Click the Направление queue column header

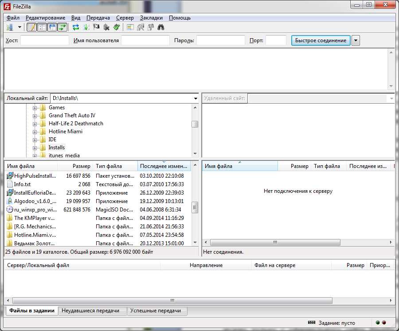(206, 265)
